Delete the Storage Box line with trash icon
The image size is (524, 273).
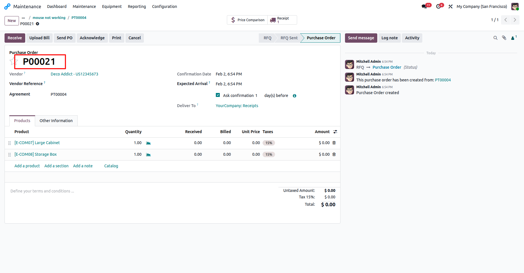[x=334, y=154]
